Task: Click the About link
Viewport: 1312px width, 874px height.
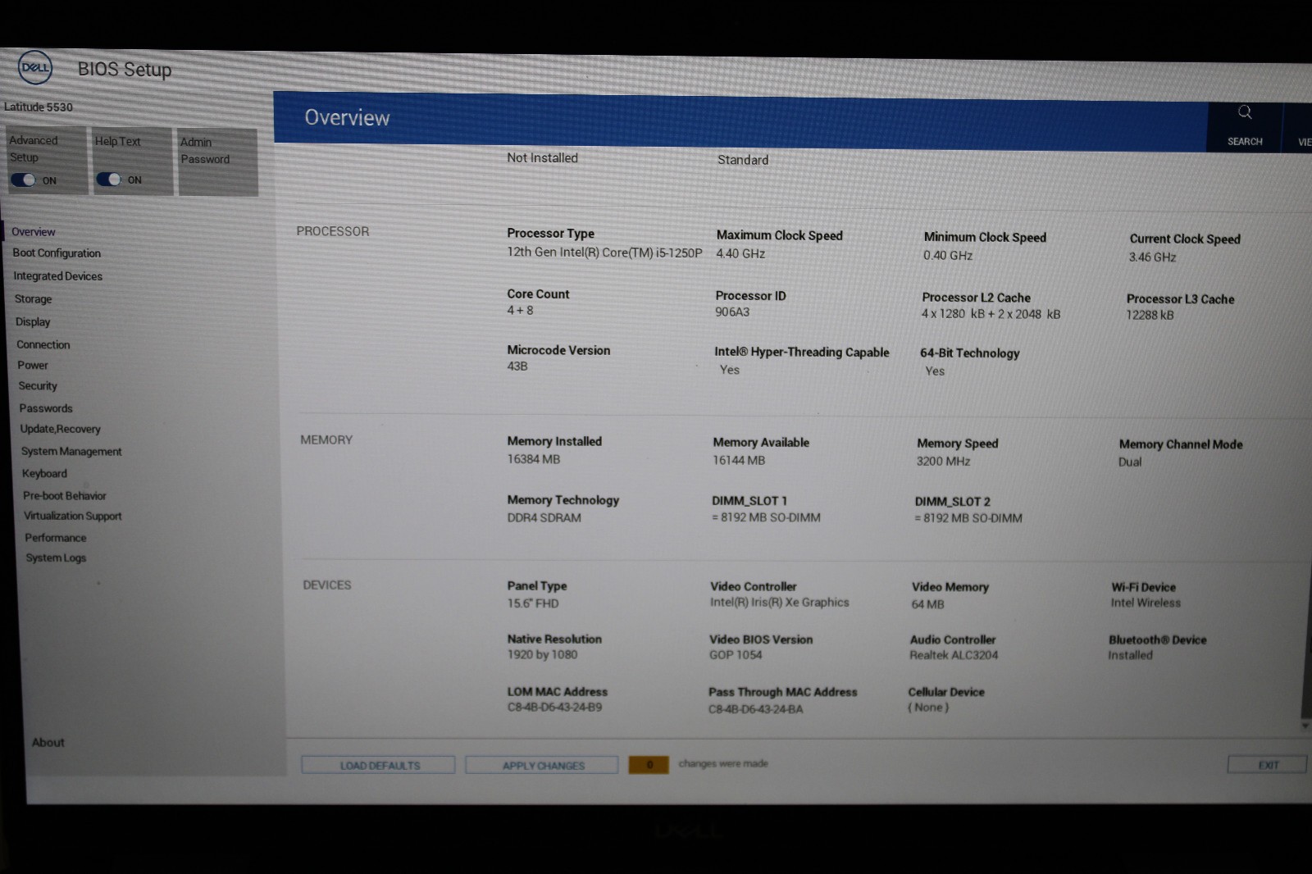Action: point(48,743)
